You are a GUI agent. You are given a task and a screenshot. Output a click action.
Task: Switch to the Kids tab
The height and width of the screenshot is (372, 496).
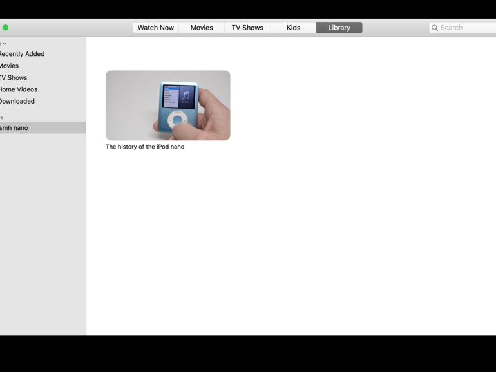293,28
